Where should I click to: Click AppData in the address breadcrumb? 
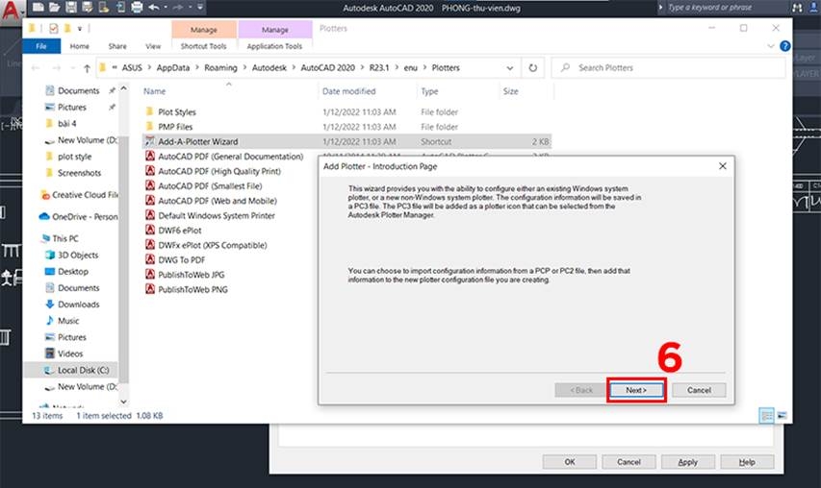[173, 68]
